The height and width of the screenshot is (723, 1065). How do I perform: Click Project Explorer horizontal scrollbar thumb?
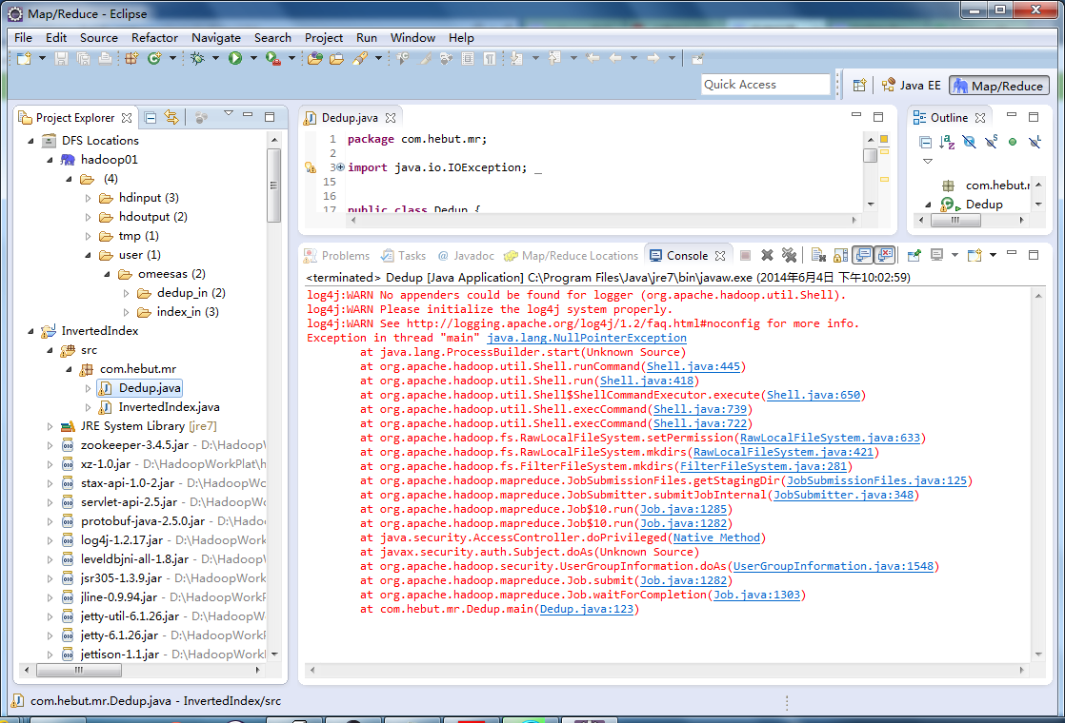pyautogui.click(x=79, y=670)
